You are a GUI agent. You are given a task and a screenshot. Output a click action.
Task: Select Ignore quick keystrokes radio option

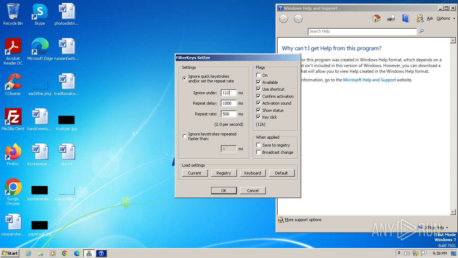coord(185,78)
